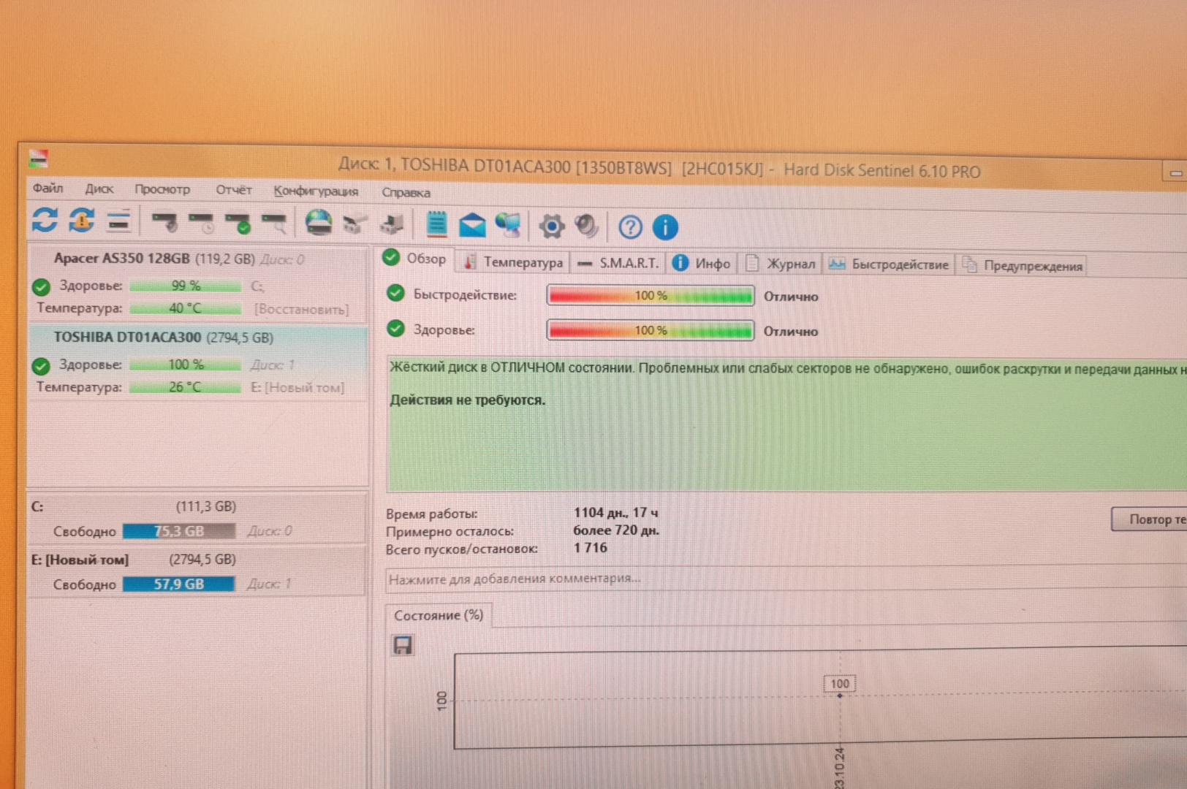Save the chart using floppy disk icon

pos(403,645)
